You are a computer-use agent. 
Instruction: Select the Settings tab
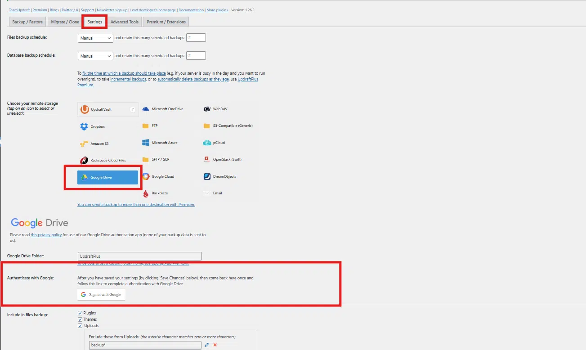(95, 22)
